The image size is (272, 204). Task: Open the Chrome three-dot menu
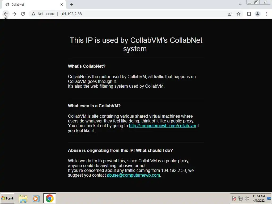[x=266, y=14]
